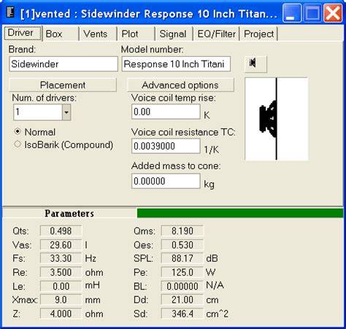
Task: Click the Qms value 8.190
Action: [x=182, y=231]
